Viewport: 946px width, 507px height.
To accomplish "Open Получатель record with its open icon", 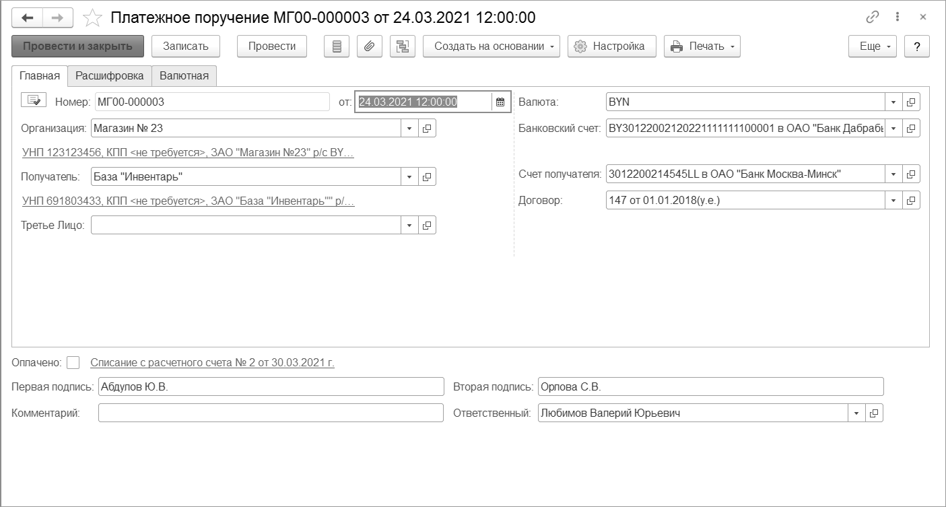I will (427, 176).
